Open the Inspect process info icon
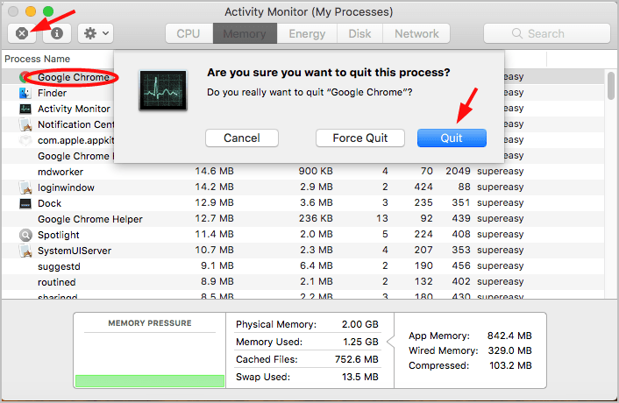Image resolution: width=619 pixels, height=403 pixels. (57, 33)
